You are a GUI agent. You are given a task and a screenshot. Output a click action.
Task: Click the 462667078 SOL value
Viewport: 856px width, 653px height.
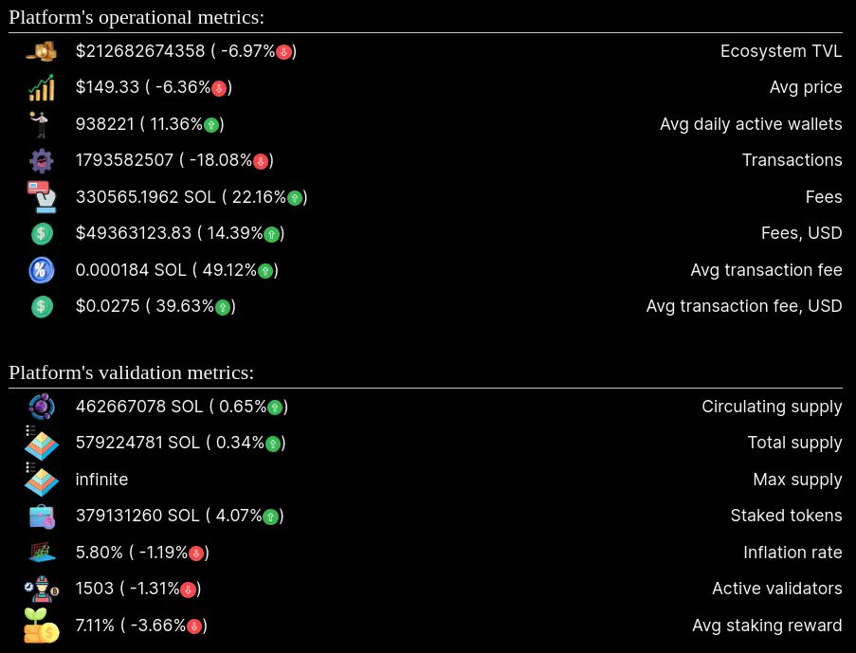pyautogui.click(x=139, y=407)
